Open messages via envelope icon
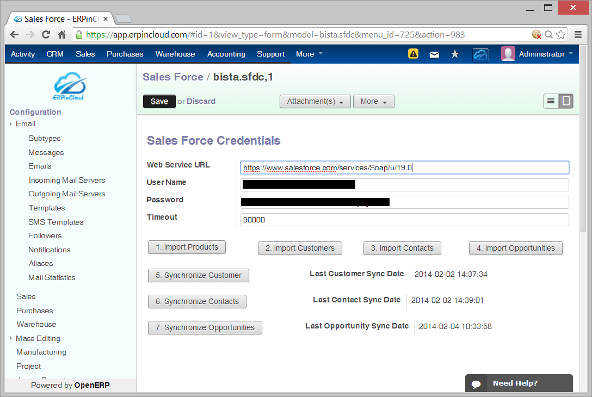 434,55
